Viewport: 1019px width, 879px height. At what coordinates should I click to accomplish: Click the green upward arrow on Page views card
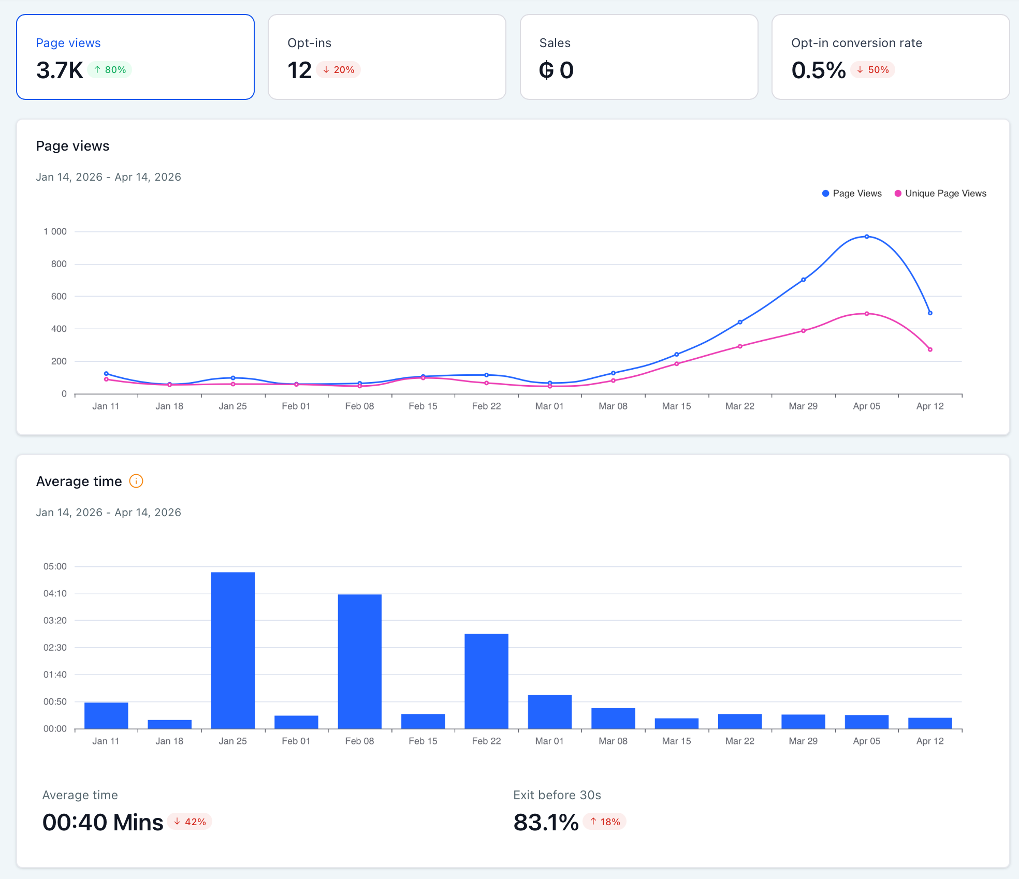pyautogui.click(x=97, y=69)
